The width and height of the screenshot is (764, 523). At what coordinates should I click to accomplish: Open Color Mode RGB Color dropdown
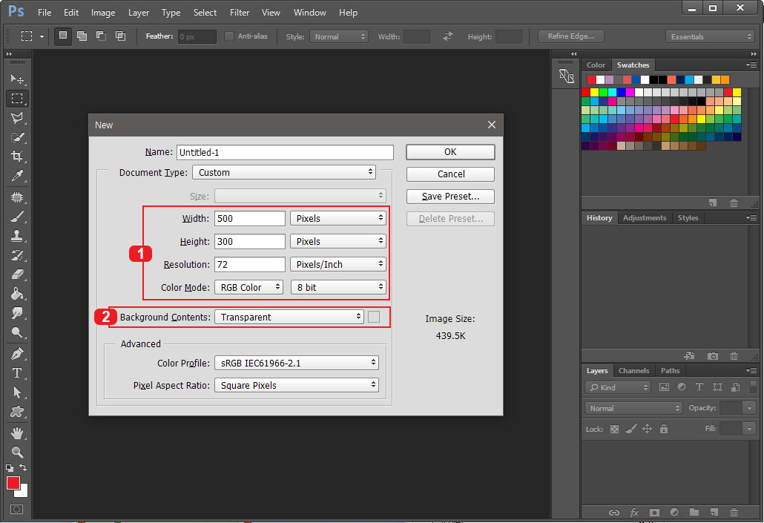click(x=248, y=287)
